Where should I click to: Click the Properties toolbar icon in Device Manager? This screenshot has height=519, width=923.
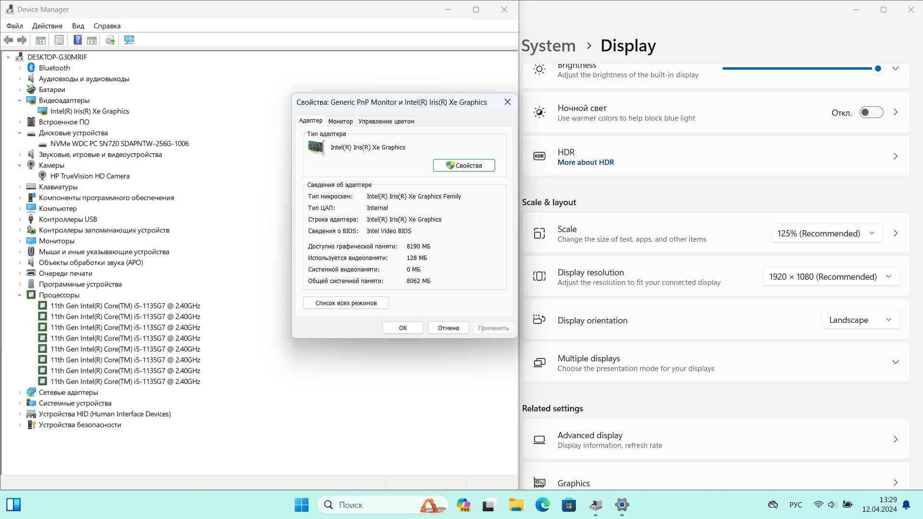click(x=59, y=40)
